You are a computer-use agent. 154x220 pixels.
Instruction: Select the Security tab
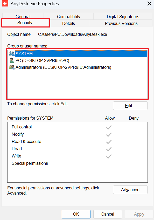pyautogui.click(x=25, y=23)
